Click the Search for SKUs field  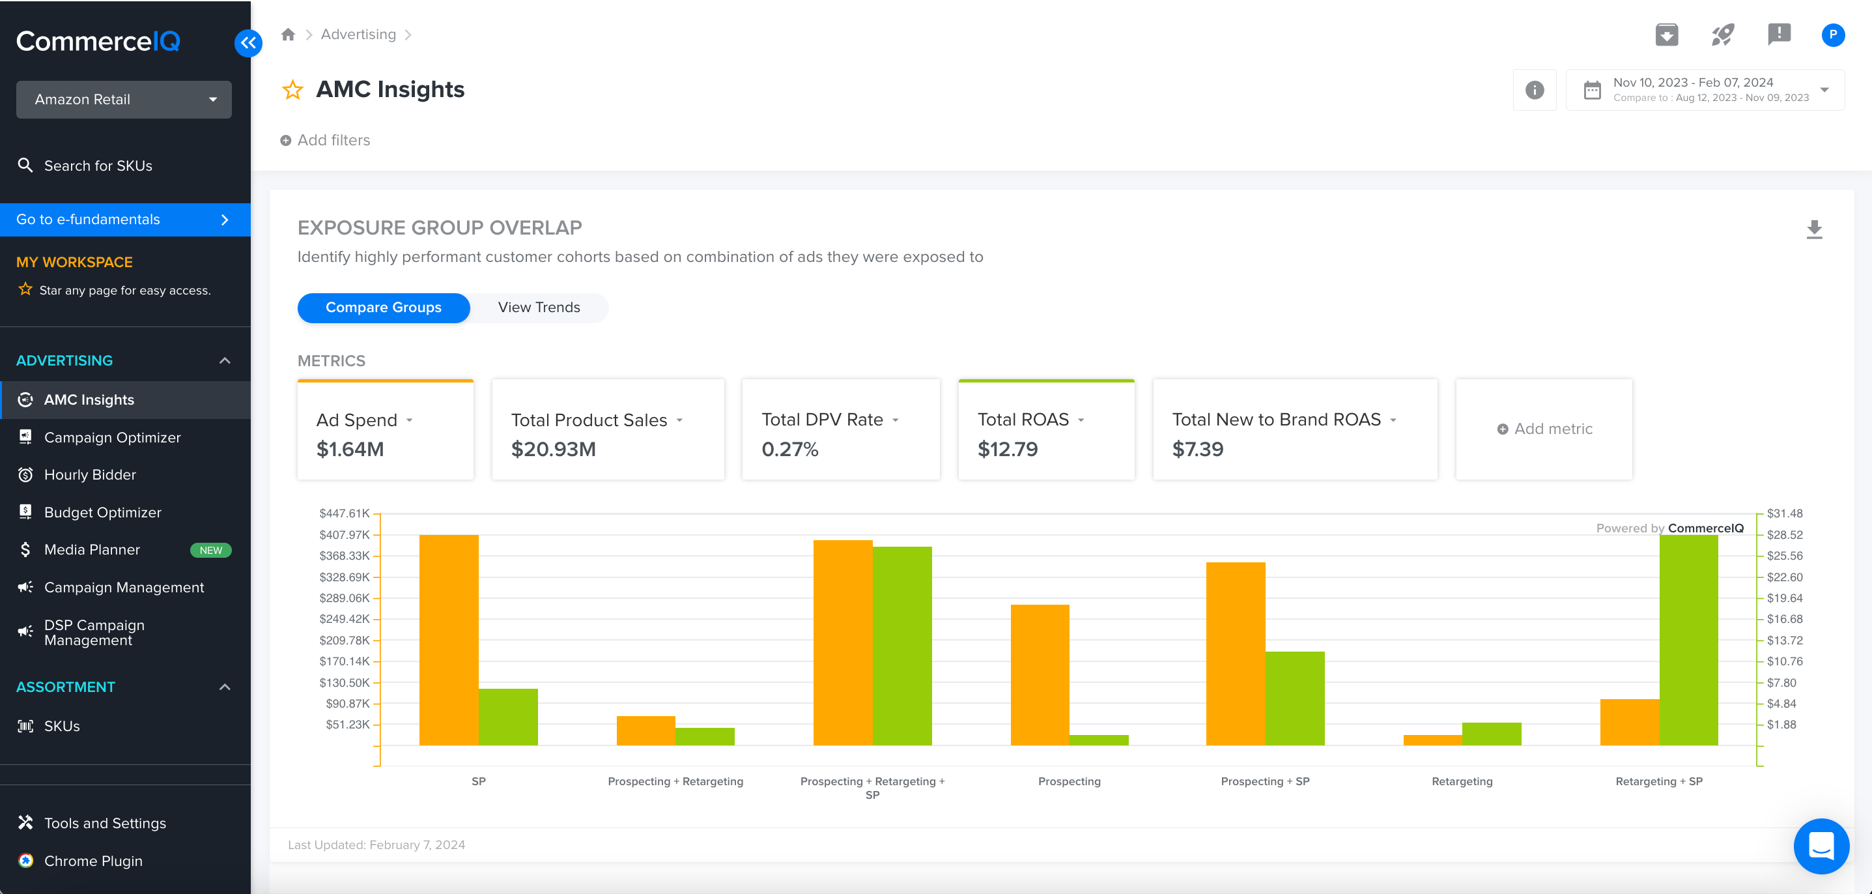click(98, 166)
